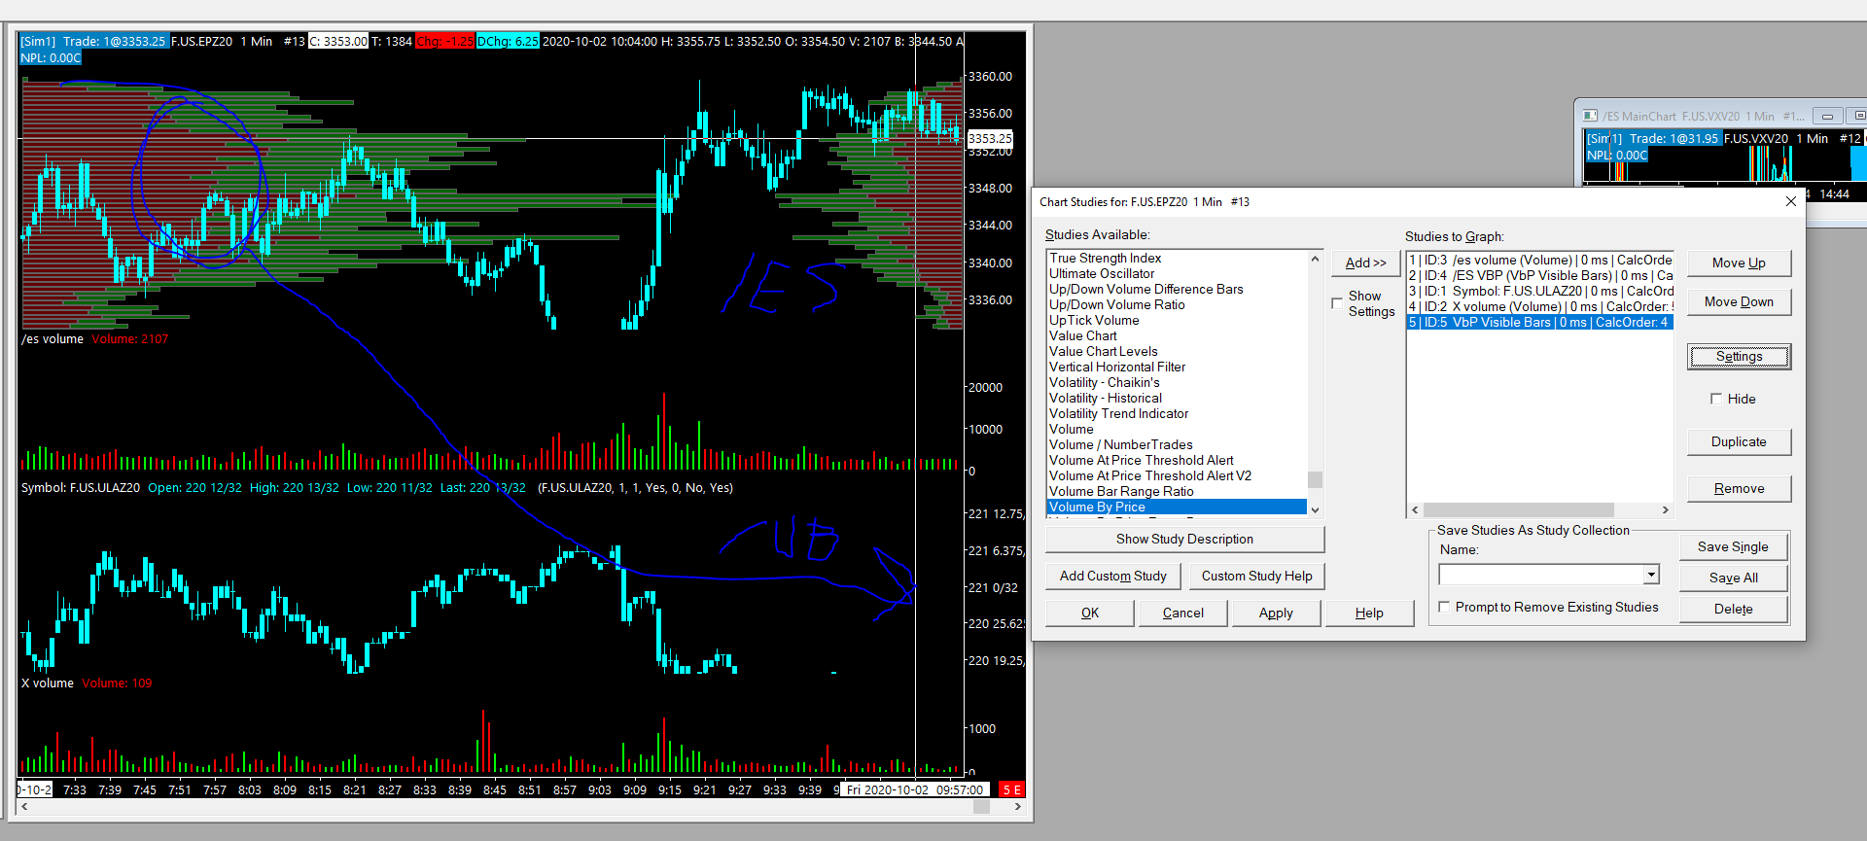Viewport: 1867px width, 841px height.
Task: Confirm the dialog with OK
Action: click(1090, 613)
